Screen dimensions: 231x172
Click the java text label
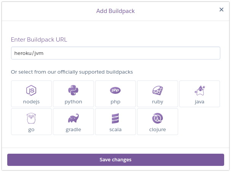200,102
